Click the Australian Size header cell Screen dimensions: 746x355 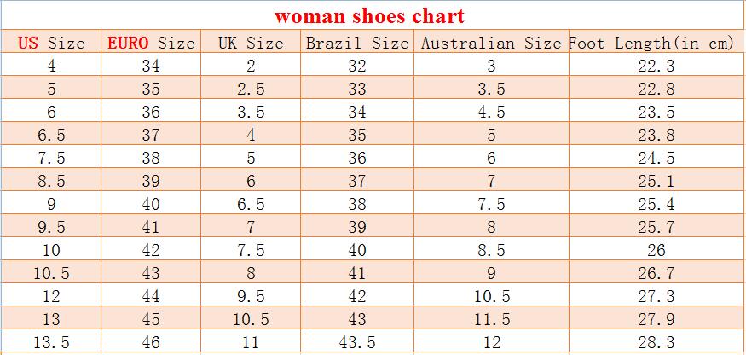[x=491, y=43]
